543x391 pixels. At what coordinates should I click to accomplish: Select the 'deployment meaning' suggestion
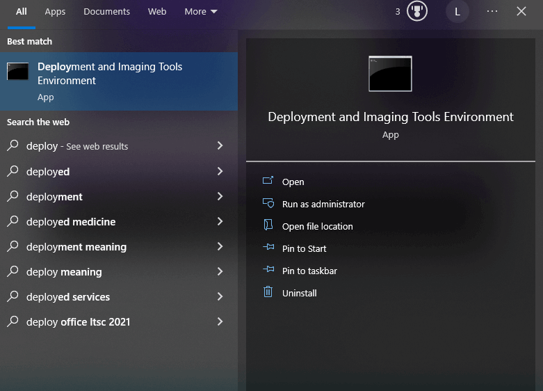coord(119,247)
